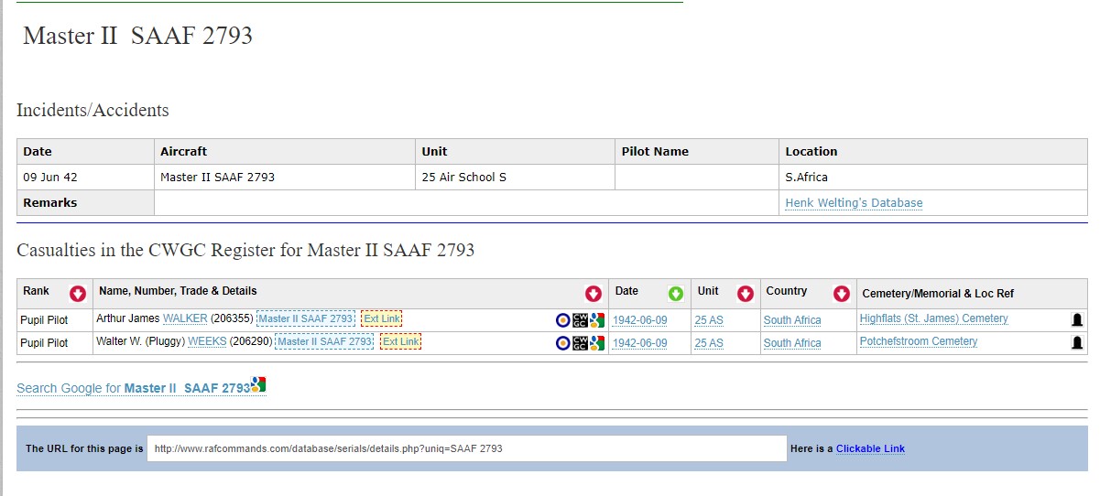The width and height of the screenshot is (1100, 496).
Task: Click the page title Master II SAAF 2793
Action: [137, 36]
